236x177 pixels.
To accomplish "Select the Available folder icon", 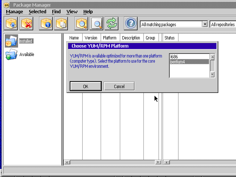I will pyautogui.click(x=11, y=54).
